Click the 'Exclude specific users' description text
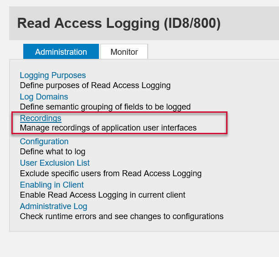Viewport: 279px width, 257px height. [x=110, y=173]
